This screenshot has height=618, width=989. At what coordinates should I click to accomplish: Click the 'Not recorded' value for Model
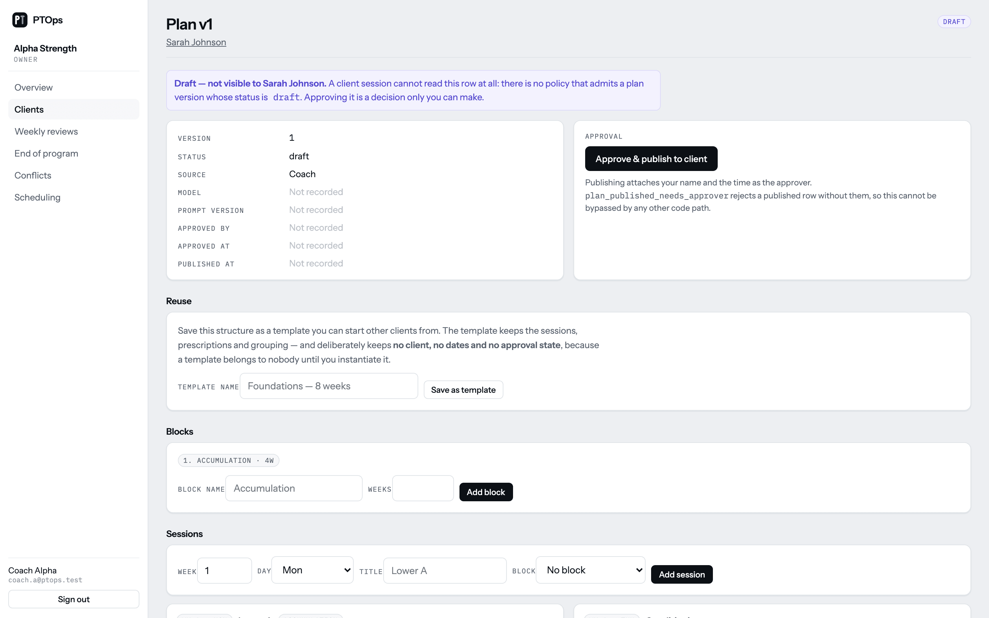316,192
